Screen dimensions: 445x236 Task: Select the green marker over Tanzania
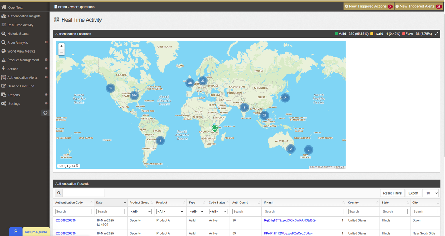[x=215, y=128]
